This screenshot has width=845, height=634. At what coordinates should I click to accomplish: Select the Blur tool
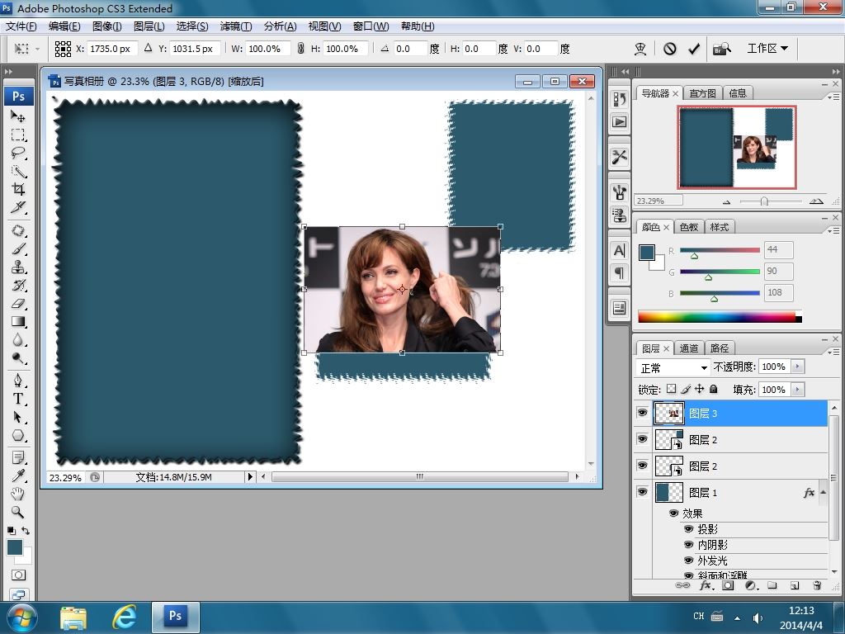coord(18,340)
